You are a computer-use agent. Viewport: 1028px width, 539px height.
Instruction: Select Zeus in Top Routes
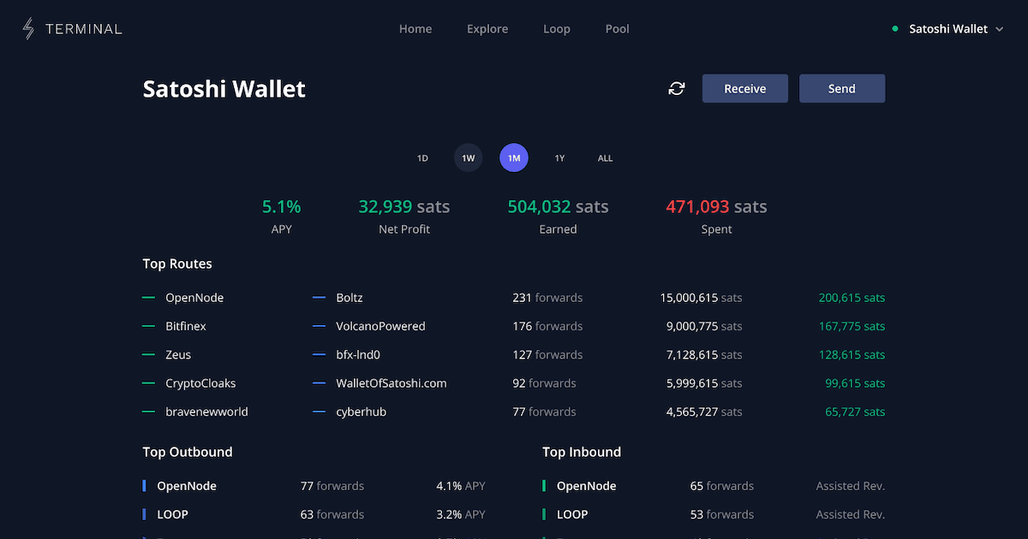tap(178, 355)
